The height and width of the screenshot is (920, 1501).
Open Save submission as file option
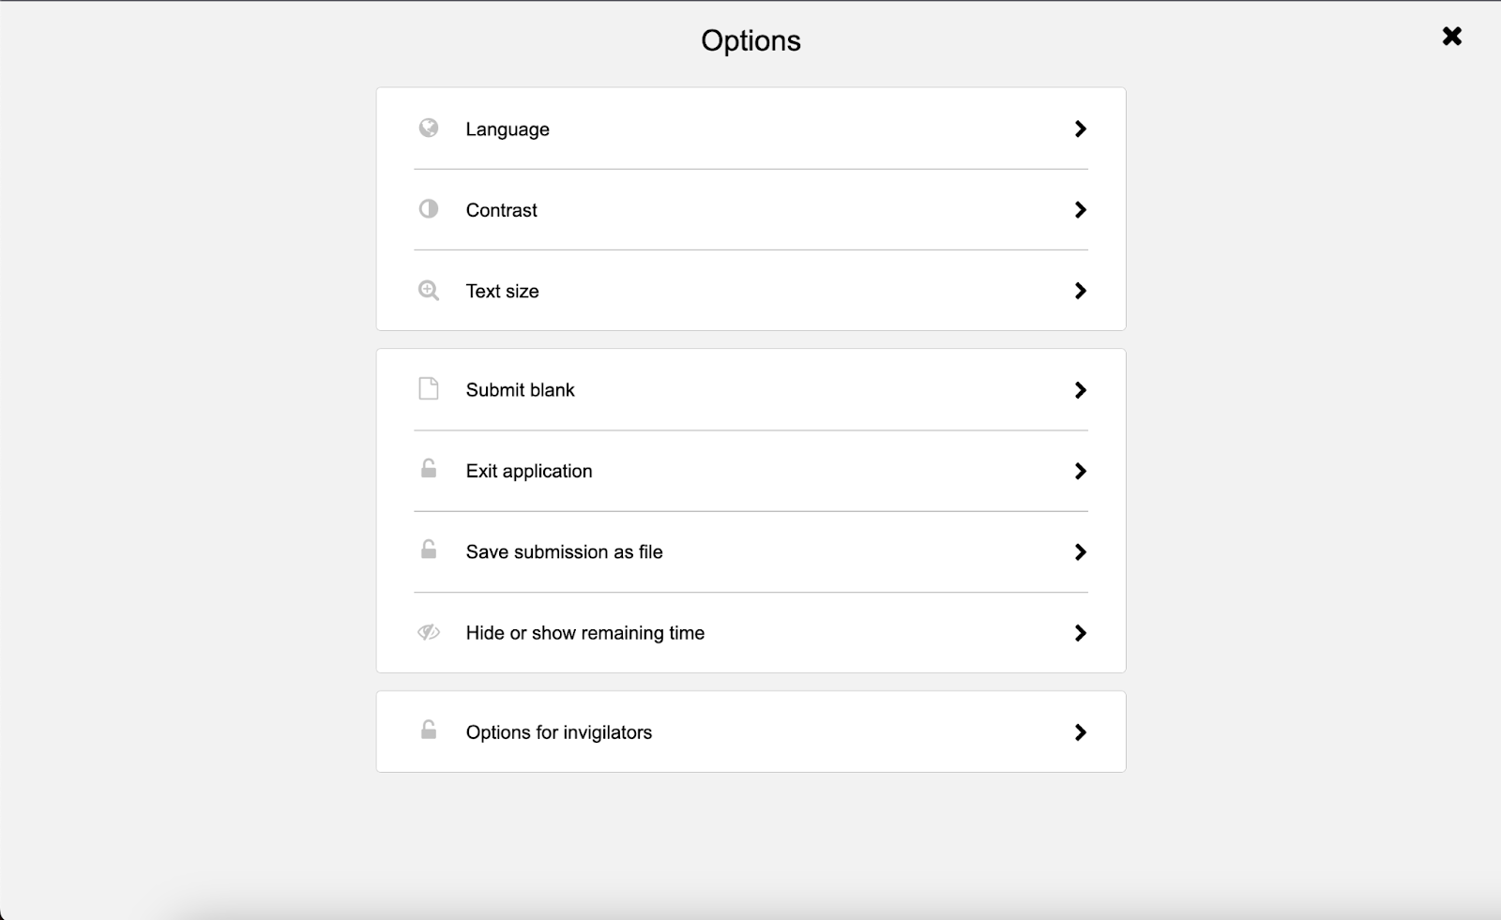(750, 551)
